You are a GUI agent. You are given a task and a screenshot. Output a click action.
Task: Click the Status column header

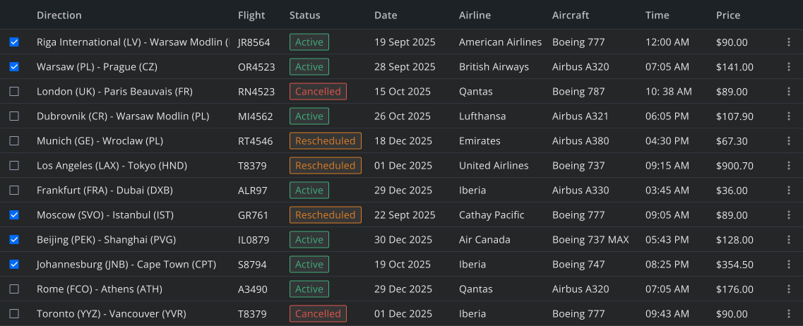coord(304,16)
